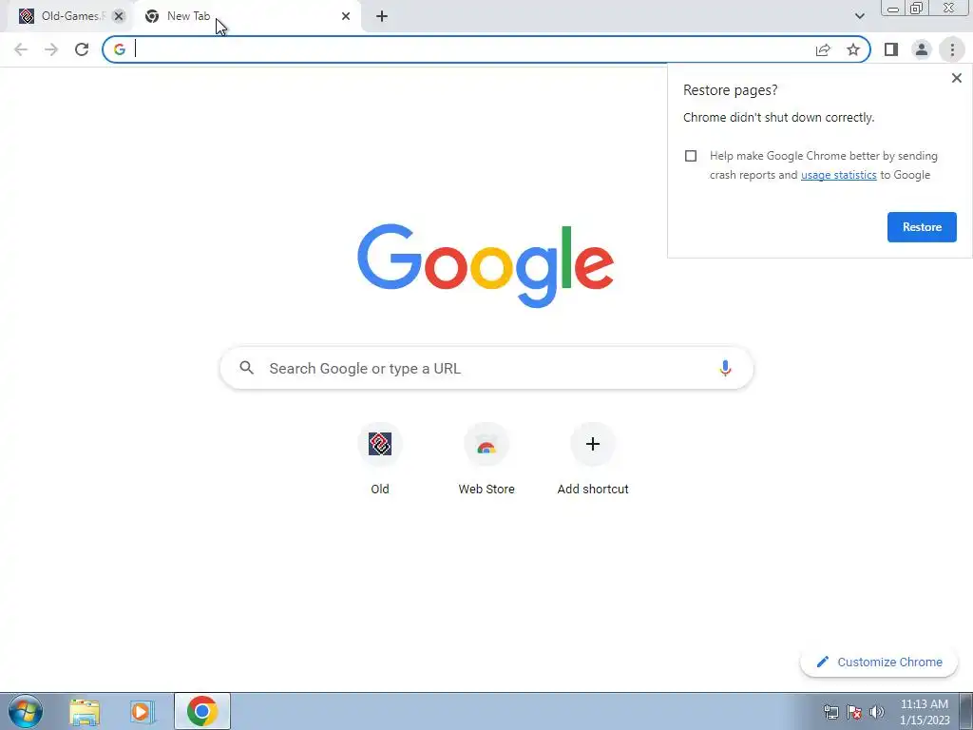The image size is (973, 730).
Task: Reload the current page
Action: [82, 49]
